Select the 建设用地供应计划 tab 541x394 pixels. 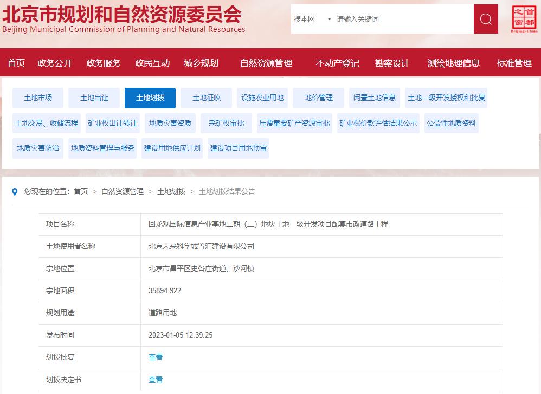tap(172, 148)
